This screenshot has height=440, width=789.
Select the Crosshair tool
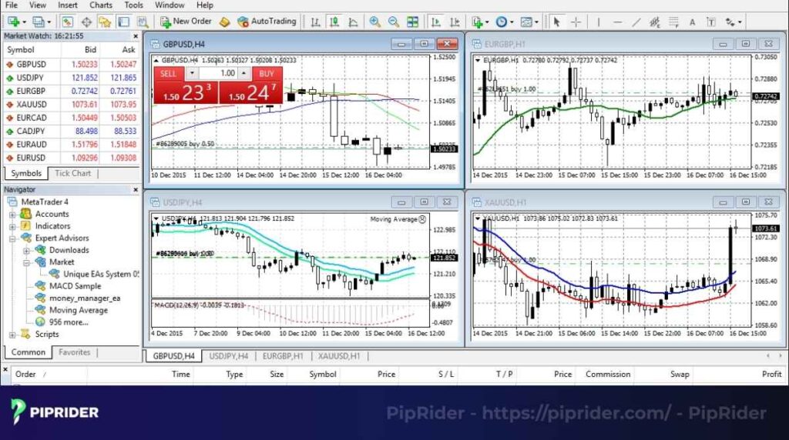coord(576,22)
